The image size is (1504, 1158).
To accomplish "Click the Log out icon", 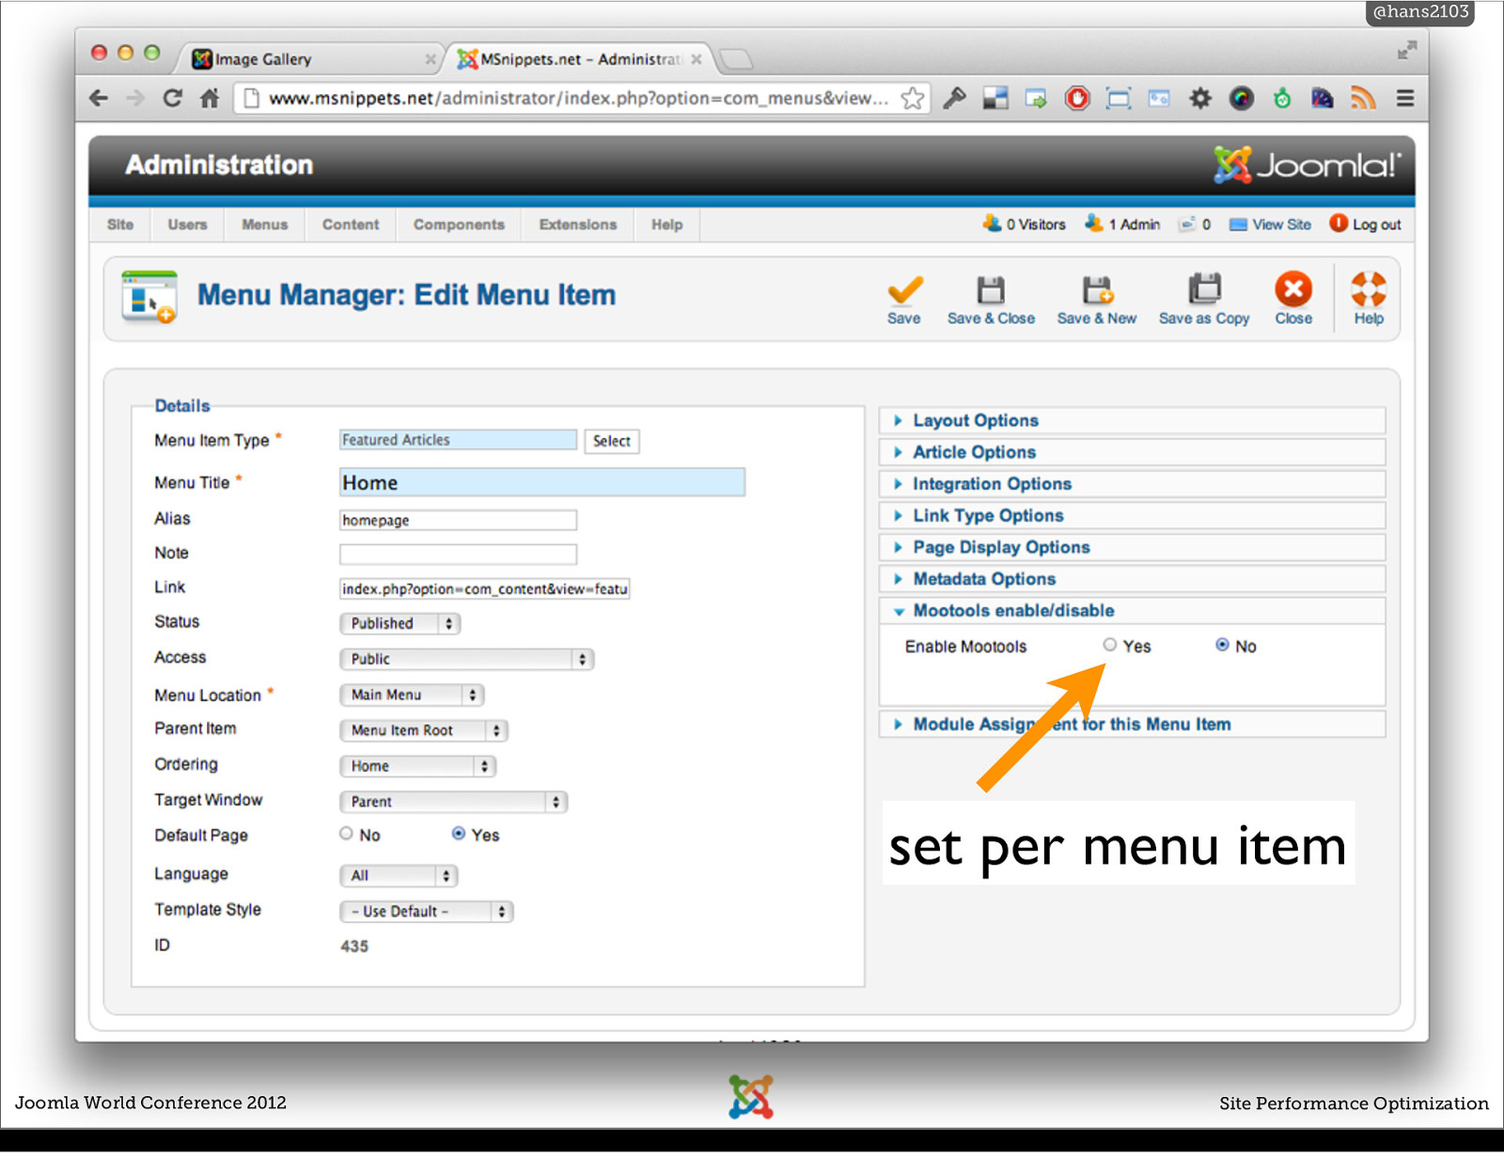I will pyautogui.click(x=1339, y=224).
